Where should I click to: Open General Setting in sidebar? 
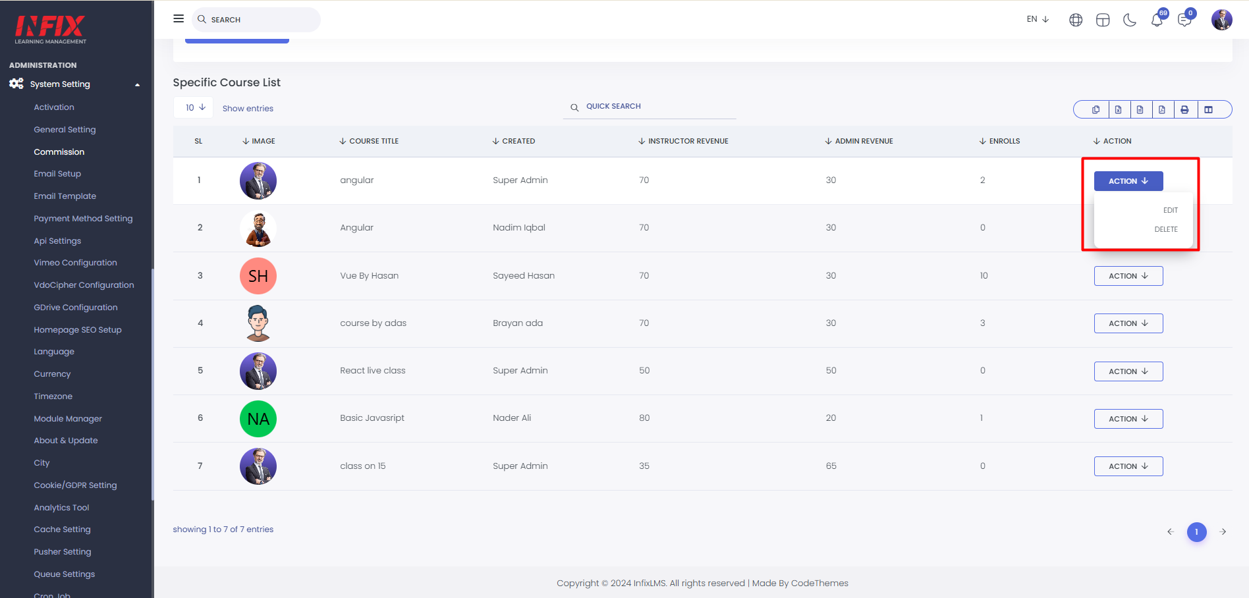click(x=65, y=130)
